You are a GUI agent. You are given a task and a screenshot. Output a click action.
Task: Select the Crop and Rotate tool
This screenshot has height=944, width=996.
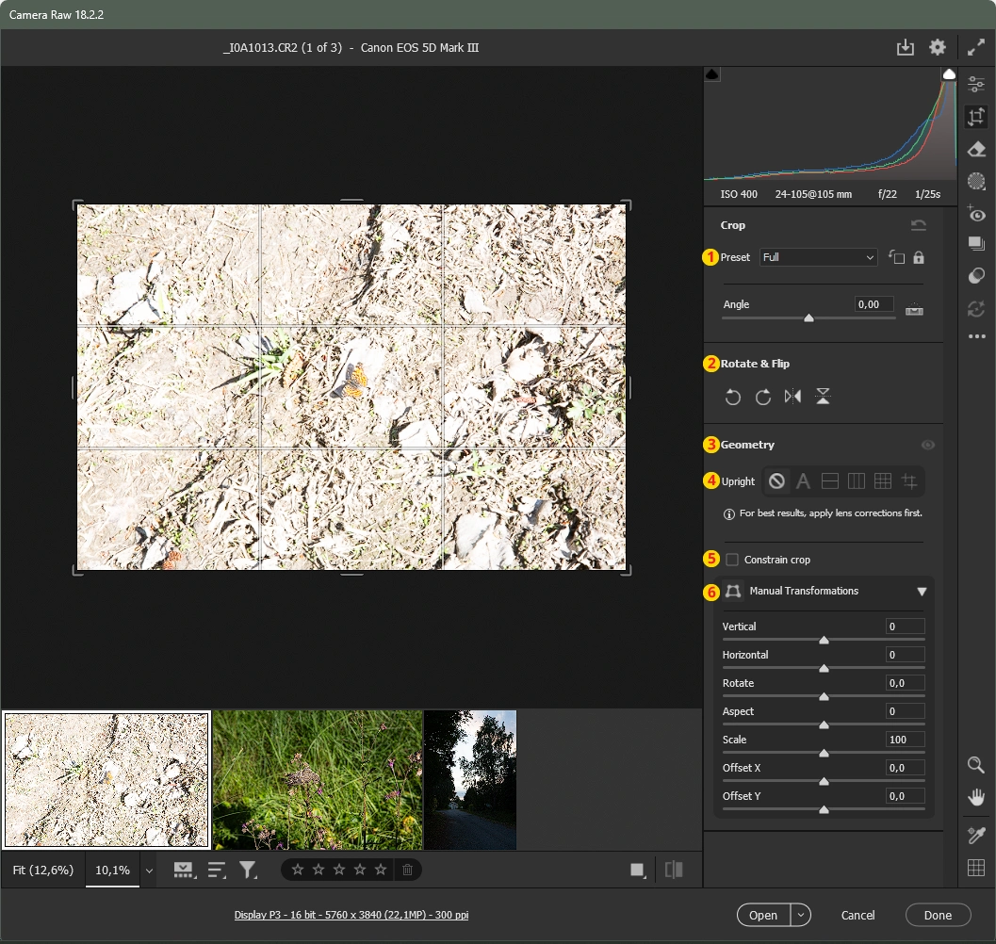[976, 116]
